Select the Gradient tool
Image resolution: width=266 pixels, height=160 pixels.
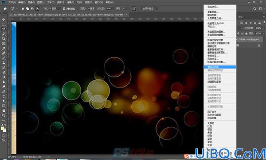pos(4,77)
